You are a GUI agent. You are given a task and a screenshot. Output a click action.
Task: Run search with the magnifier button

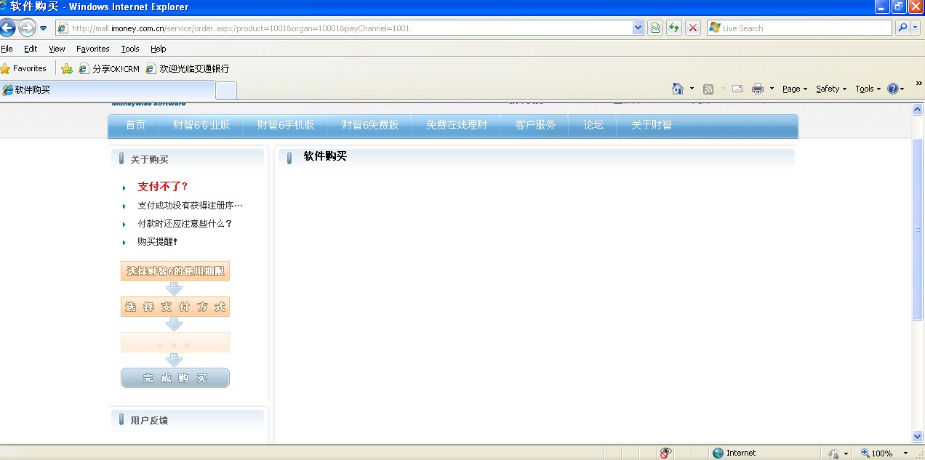click(902, 28)
